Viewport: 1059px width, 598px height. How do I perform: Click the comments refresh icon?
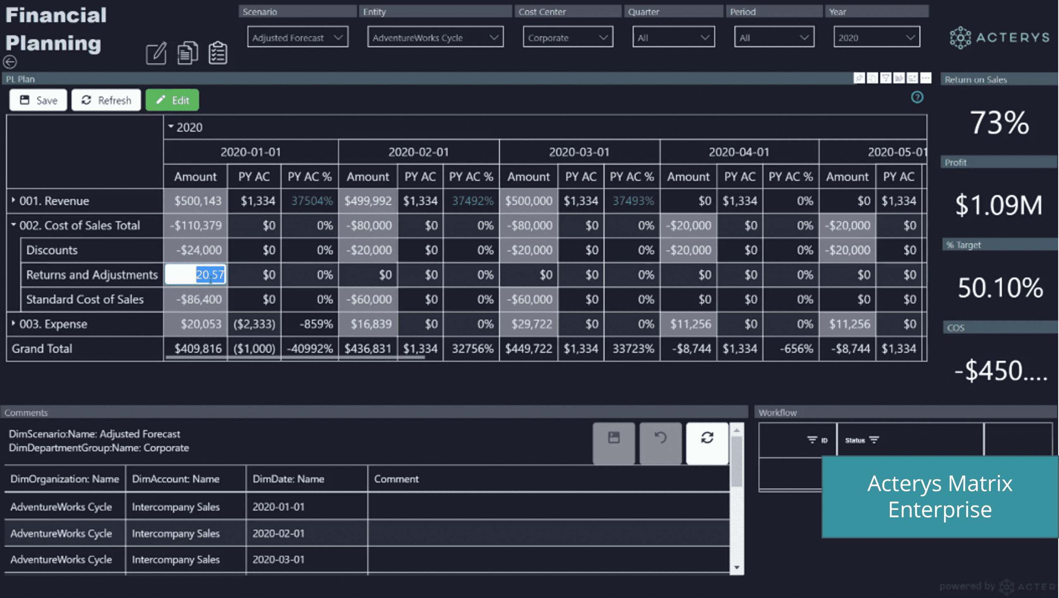point(707,443)
